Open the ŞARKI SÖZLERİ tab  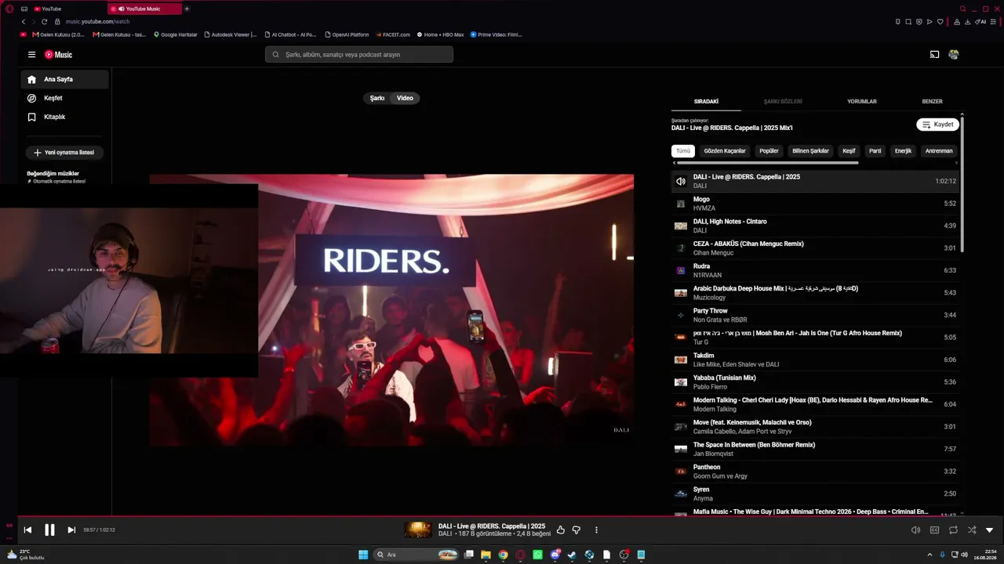coord(783,102)
